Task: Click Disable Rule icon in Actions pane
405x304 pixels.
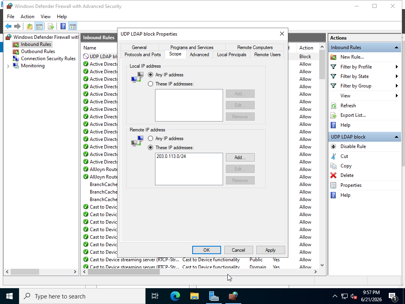Action: tap(333, 146)
